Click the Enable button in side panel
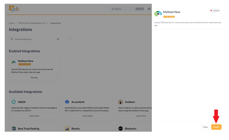 click(216, 127)
